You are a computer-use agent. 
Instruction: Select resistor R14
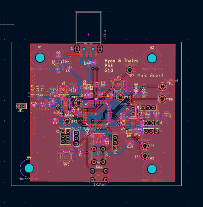[137, 132]
